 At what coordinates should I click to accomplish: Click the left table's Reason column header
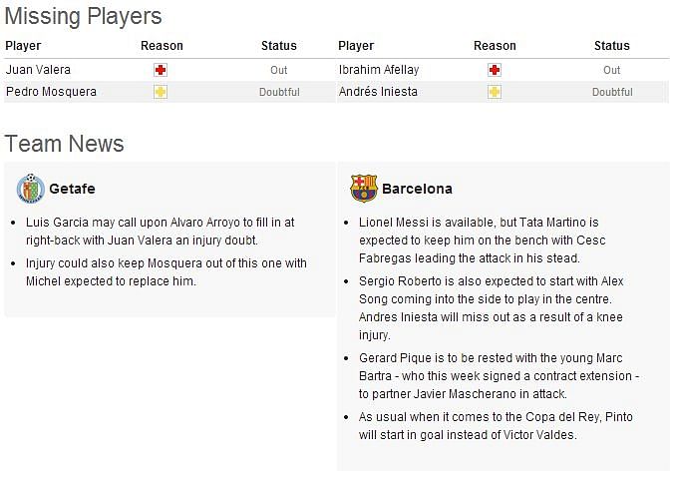coord(162,46)
